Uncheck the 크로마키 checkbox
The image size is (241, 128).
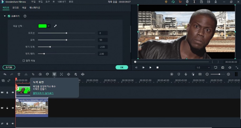tap(9, 16)
